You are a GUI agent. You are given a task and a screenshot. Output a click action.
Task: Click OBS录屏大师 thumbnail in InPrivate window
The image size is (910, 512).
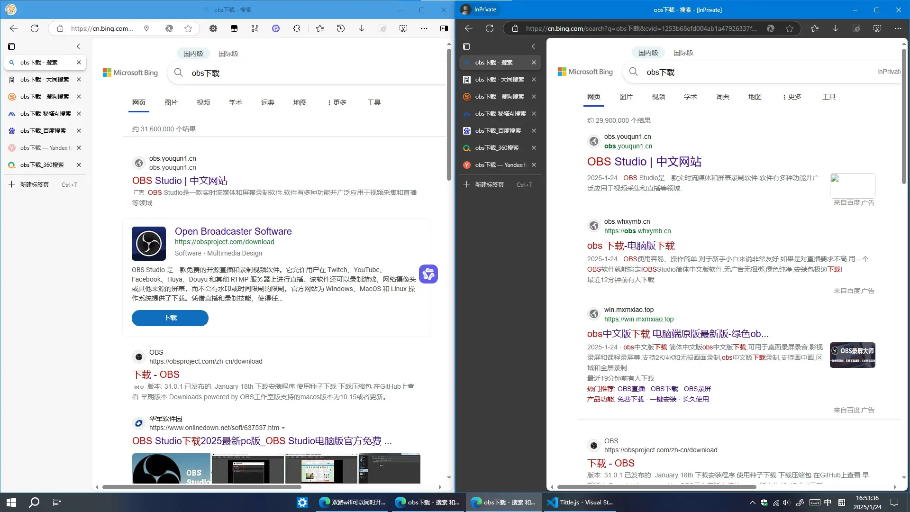click(x=853, y=355)
